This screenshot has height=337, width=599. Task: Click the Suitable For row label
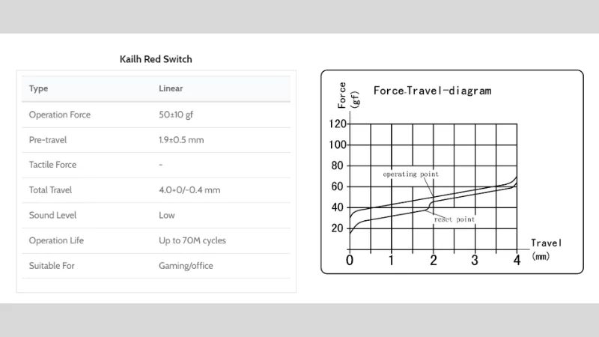pos(52,266)
